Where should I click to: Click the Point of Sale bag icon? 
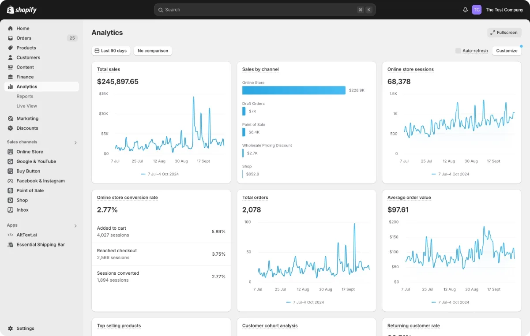click(11, 190)
